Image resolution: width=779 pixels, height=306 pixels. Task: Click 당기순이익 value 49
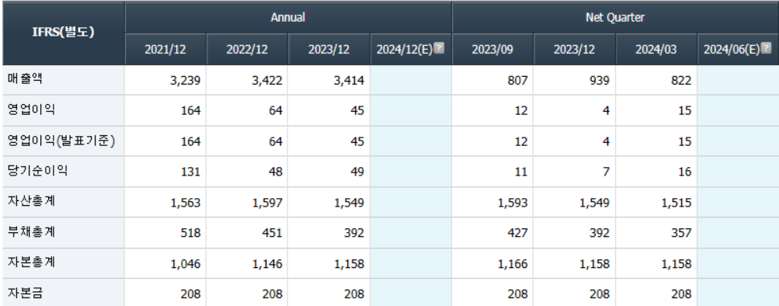click(356, 172)
